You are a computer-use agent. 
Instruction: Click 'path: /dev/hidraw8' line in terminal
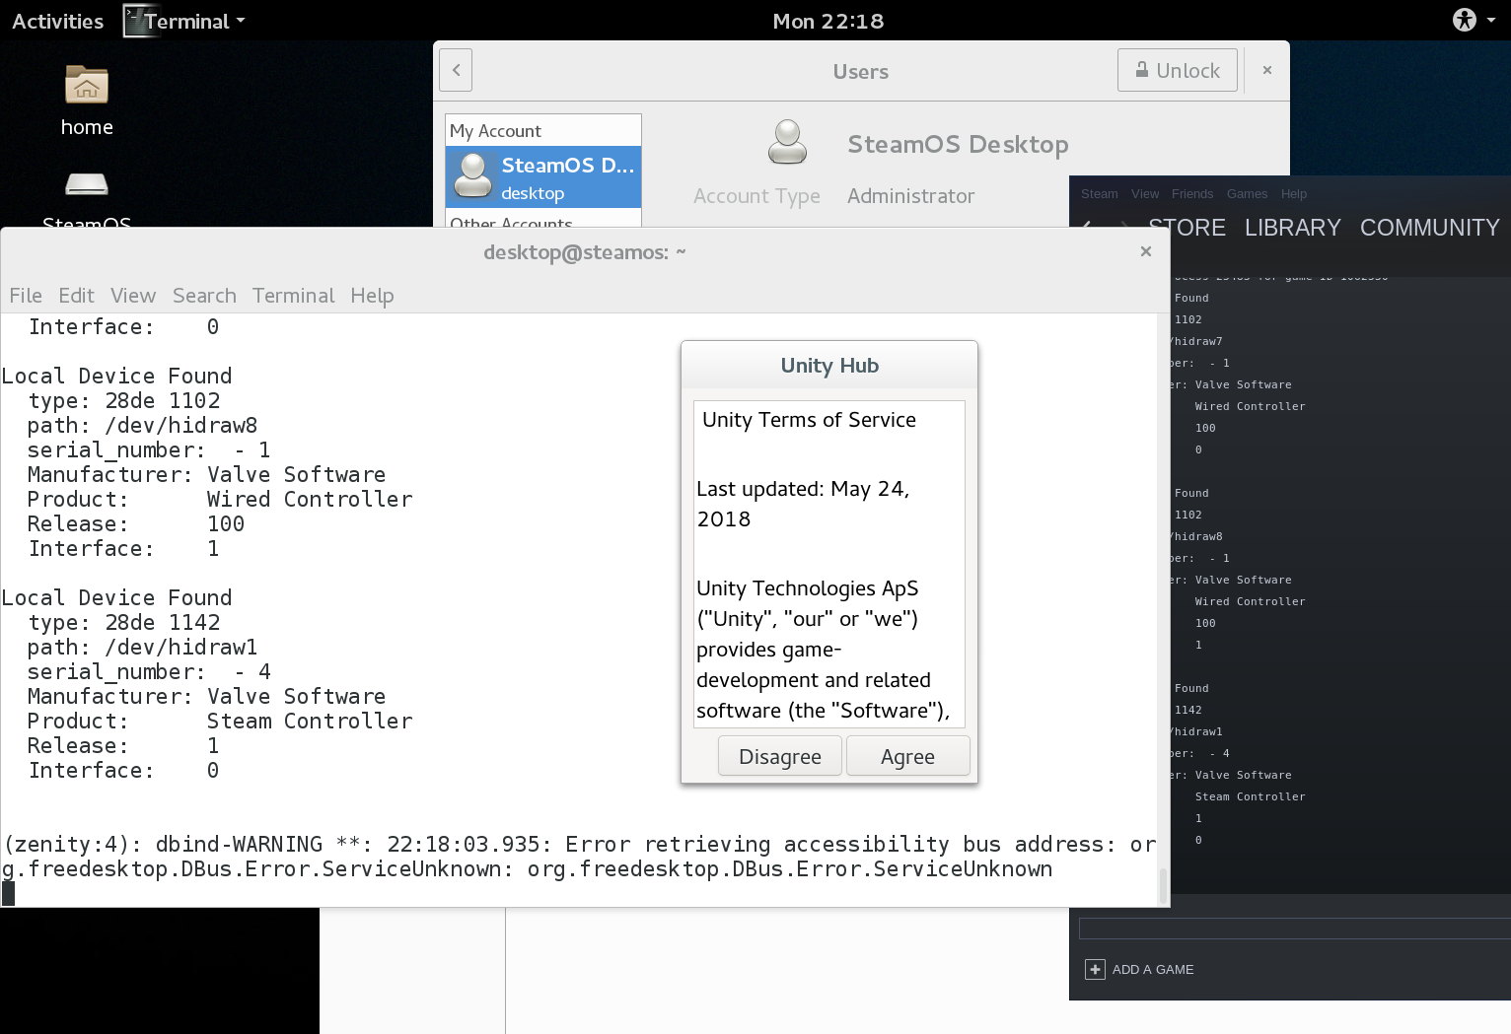coord(143,426)
